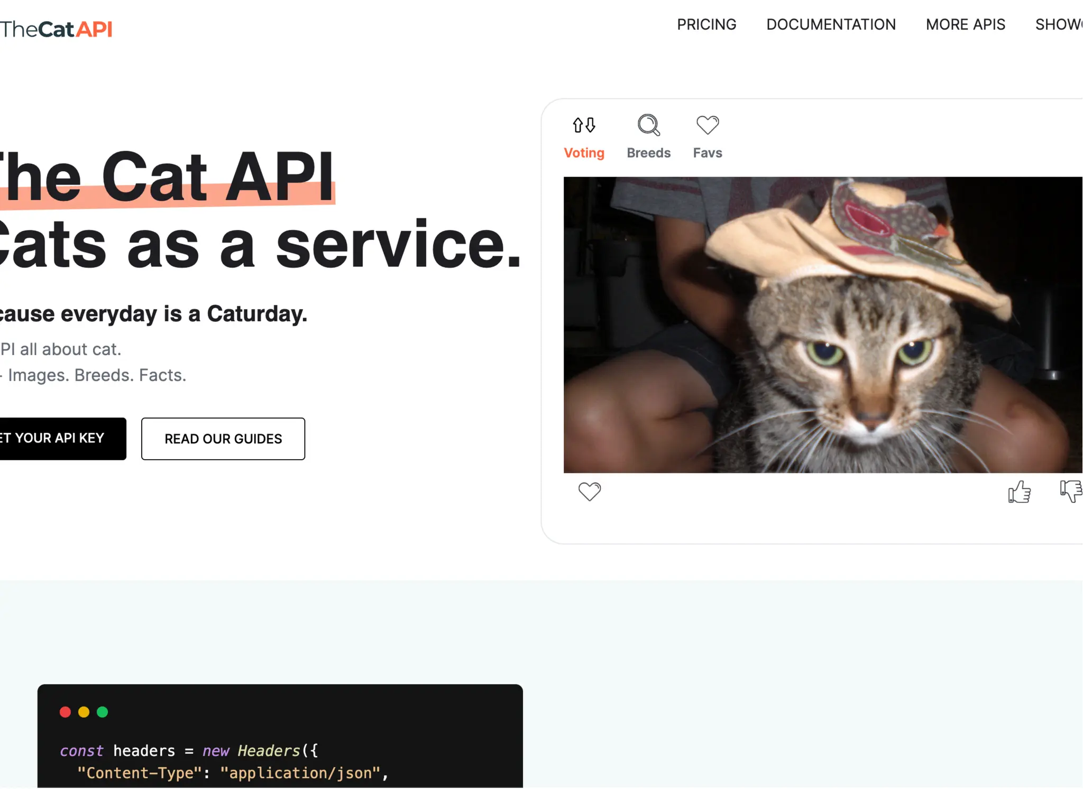Open the Documentation menu item
Image resolution: width=1083 pixels, height=789 pixels.
coord(830,25)
